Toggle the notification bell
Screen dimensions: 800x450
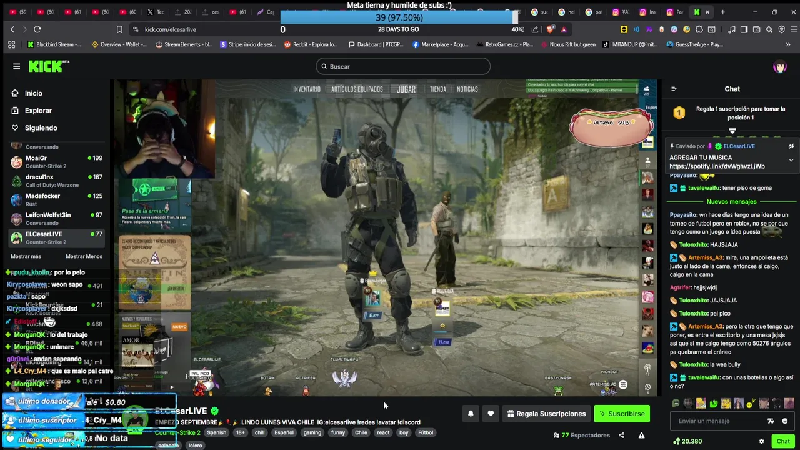(x=471, y=414)
